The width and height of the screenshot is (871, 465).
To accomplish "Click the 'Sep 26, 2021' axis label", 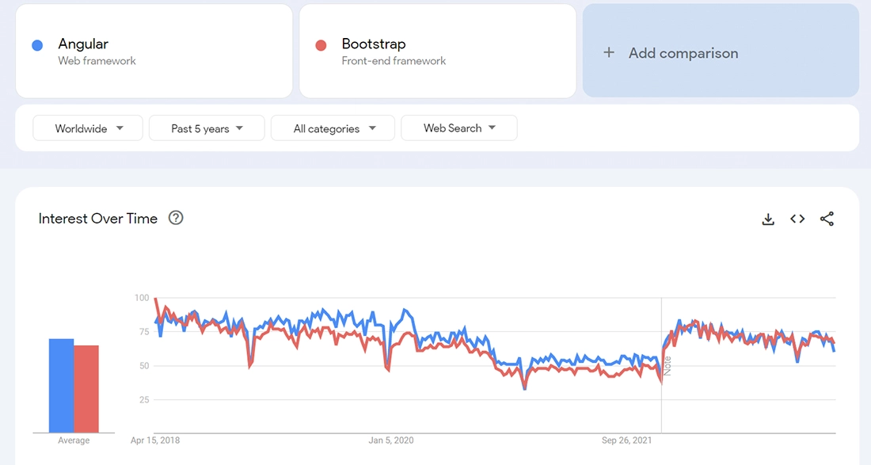I will point(626,440).
